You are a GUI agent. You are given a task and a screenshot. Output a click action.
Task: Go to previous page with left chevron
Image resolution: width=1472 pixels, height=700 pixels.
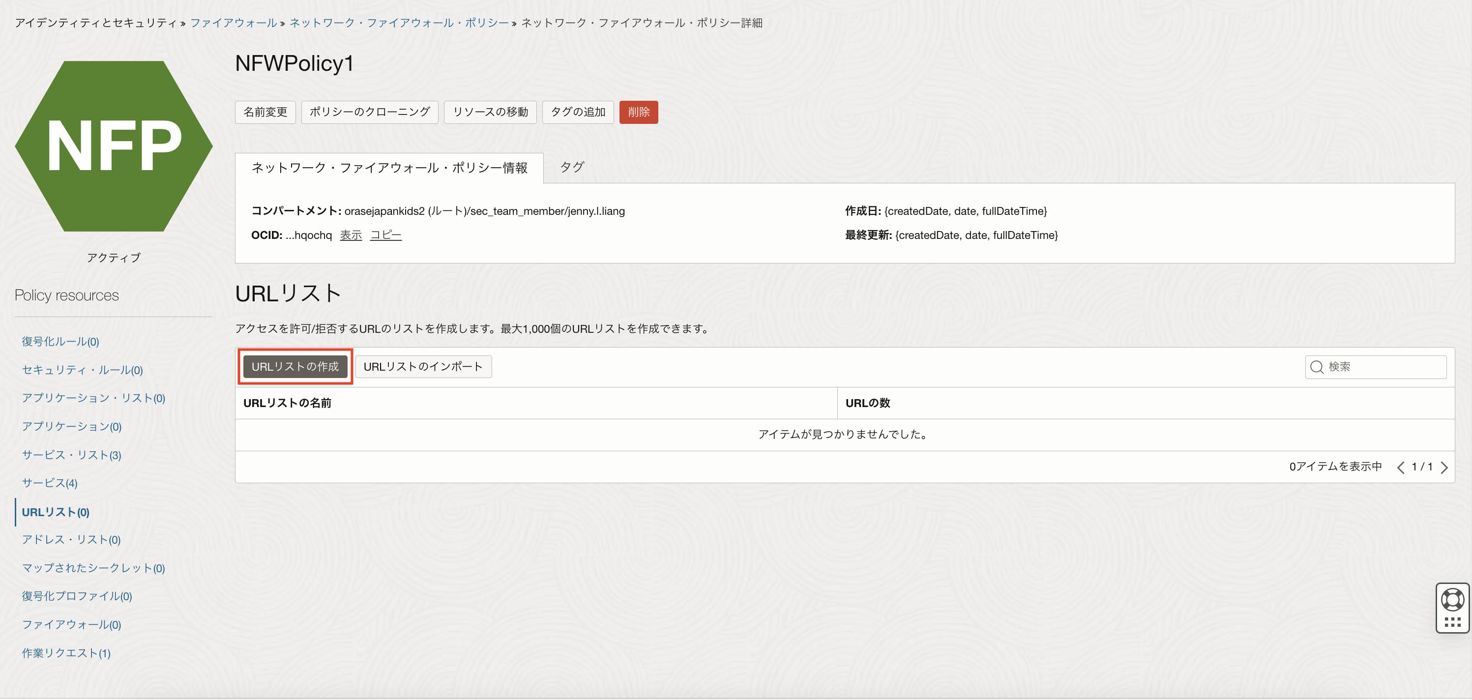1401,467
